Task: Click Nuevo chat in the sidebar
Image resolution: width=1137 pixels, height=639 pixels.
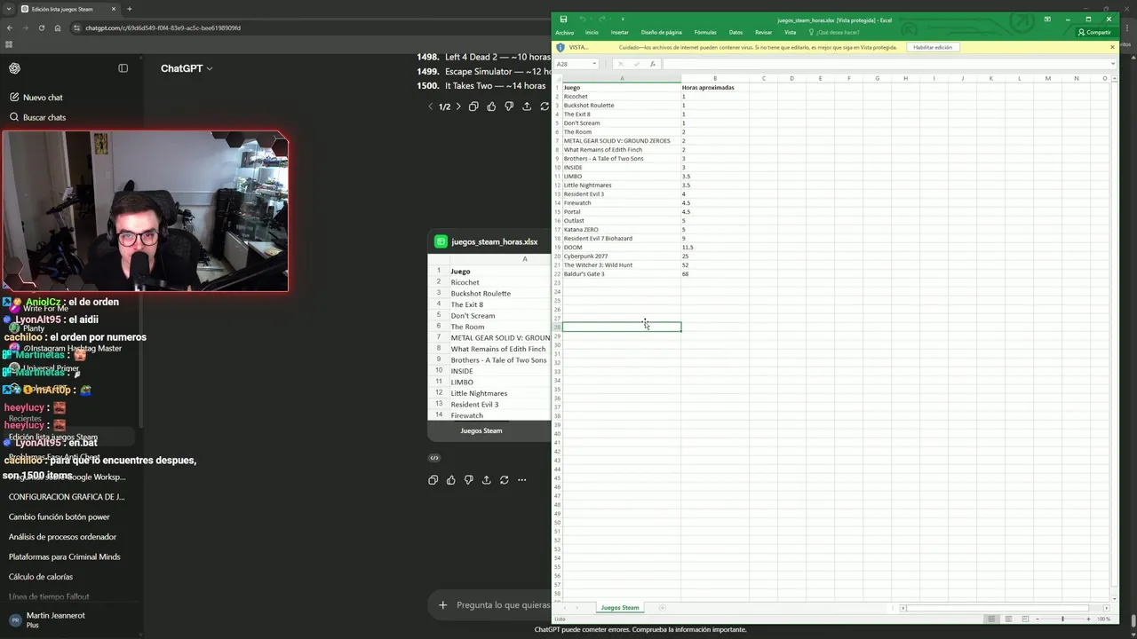Action: point(43,98)
